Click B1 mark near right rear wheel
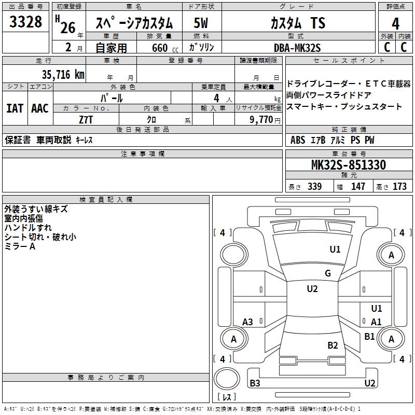This screenshot has width=415, height=415. [x=369, y=337]
